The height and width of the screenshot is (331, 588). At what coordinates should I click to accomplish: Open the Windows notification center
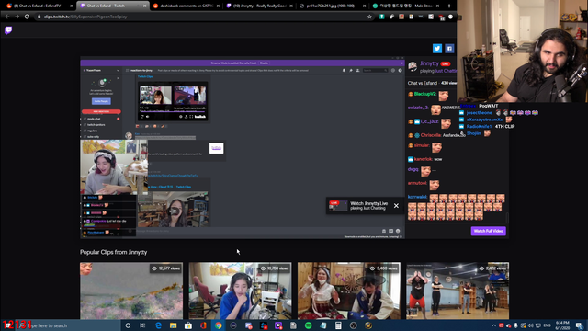[x=580, y=325]
